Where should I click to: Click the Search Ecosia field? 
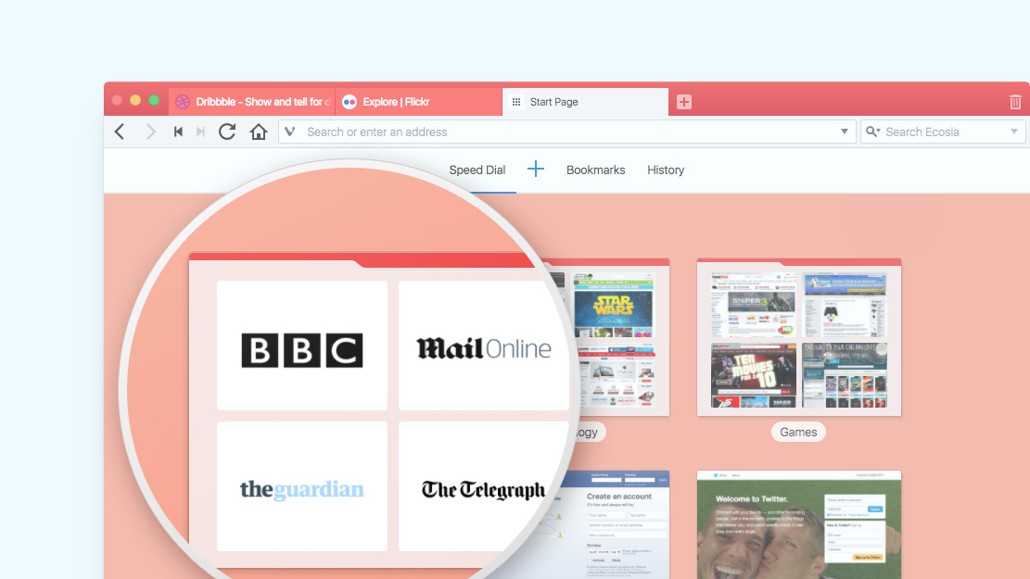(x=943, y=132)
